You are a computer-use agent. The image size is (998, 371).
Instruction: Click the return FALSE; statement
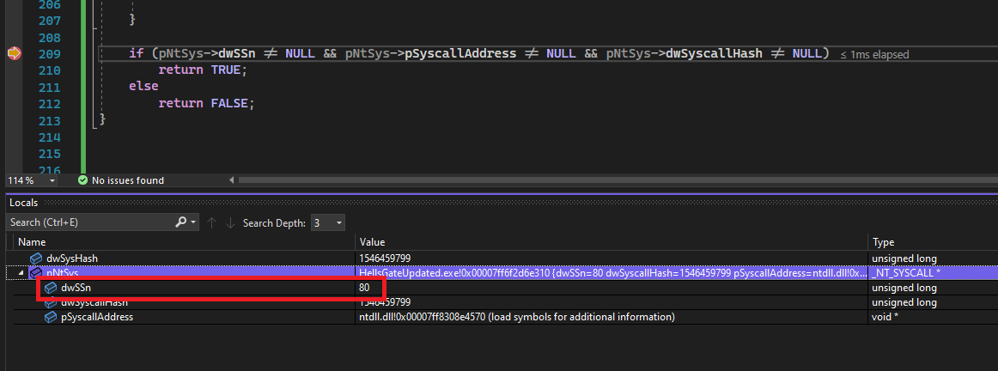(x=206, y=104)
